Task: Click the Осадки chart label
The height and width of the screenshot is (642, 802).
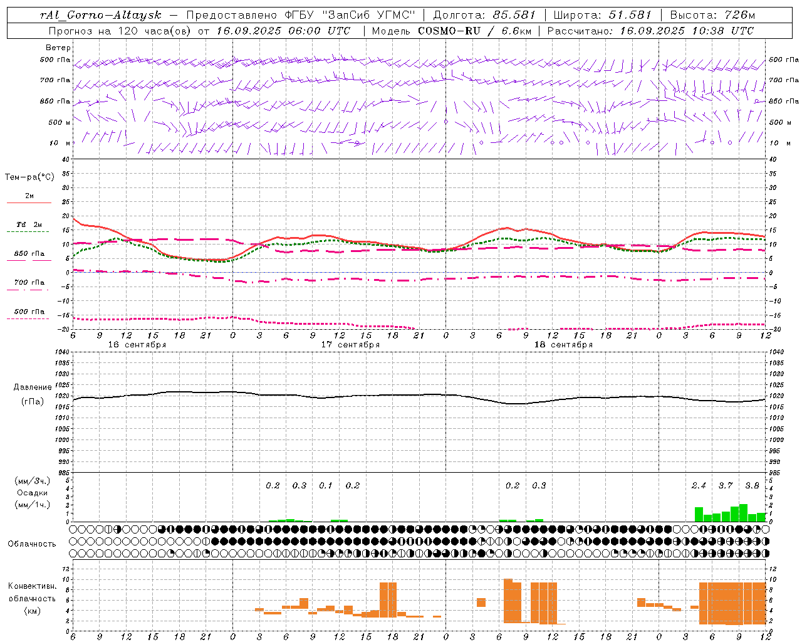Action: point(32,493)
